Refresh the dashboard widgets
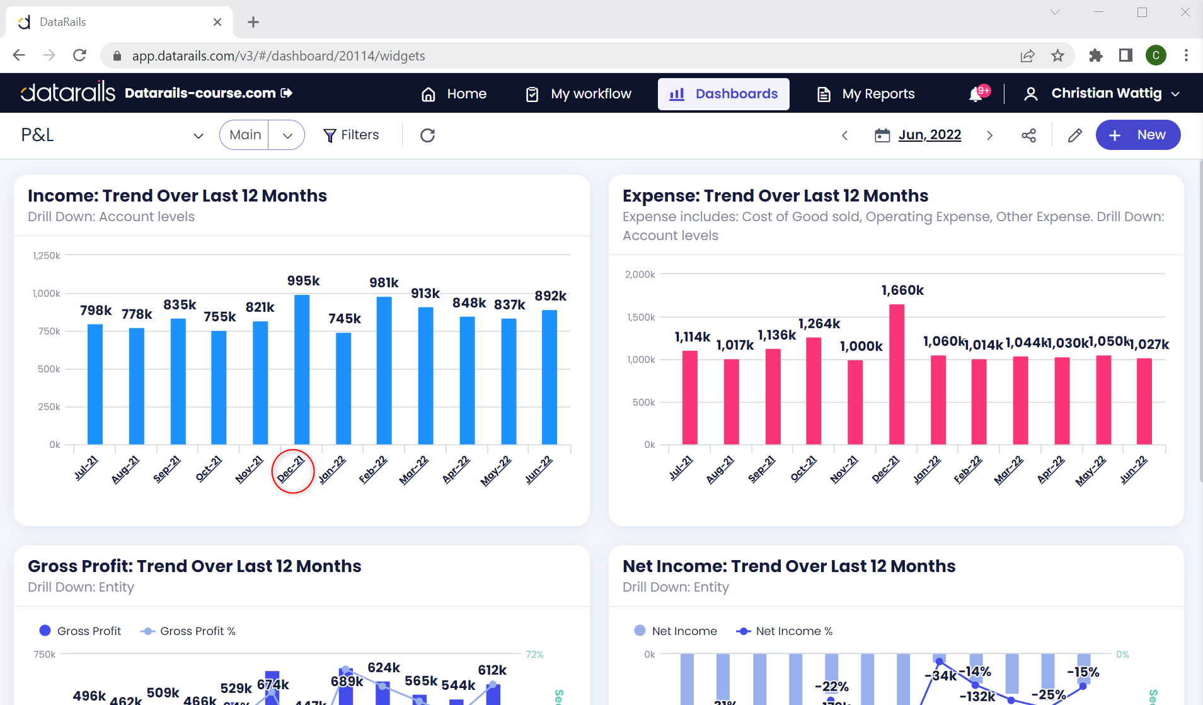Viewport: 1203px width, 705px height. coord(427,135)
